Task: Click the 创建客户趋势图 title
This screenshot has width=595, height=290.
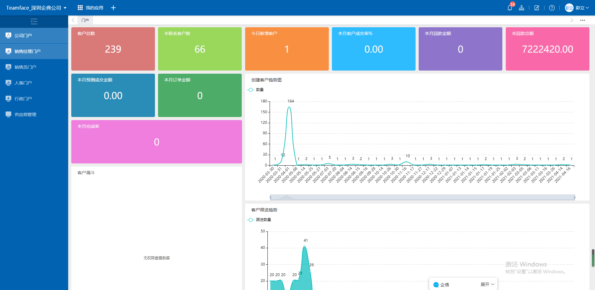Action: coord(266,80)
